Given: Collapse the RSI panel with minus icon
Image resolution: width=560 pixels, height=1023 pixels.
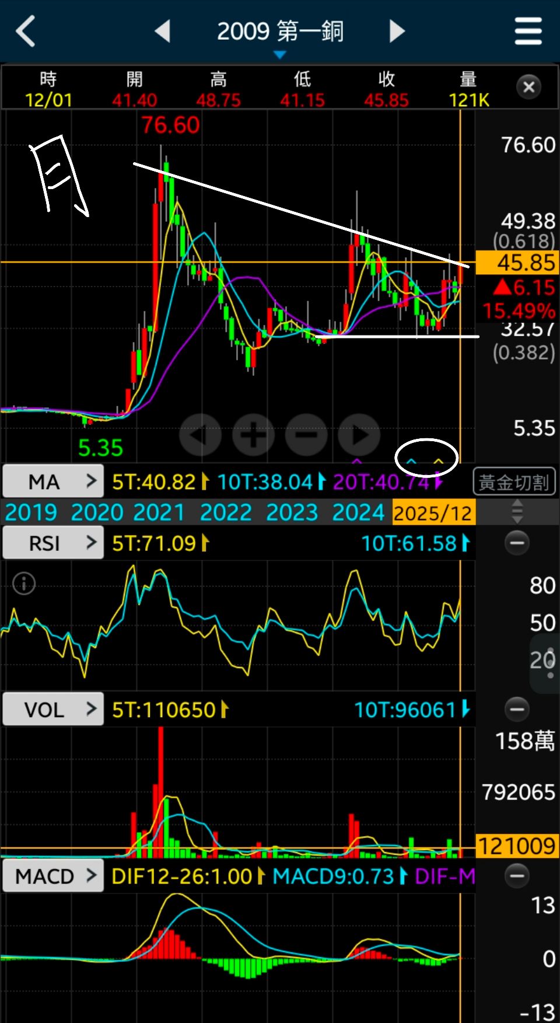Looking at the screenshot, I should (x=517, y=543).
